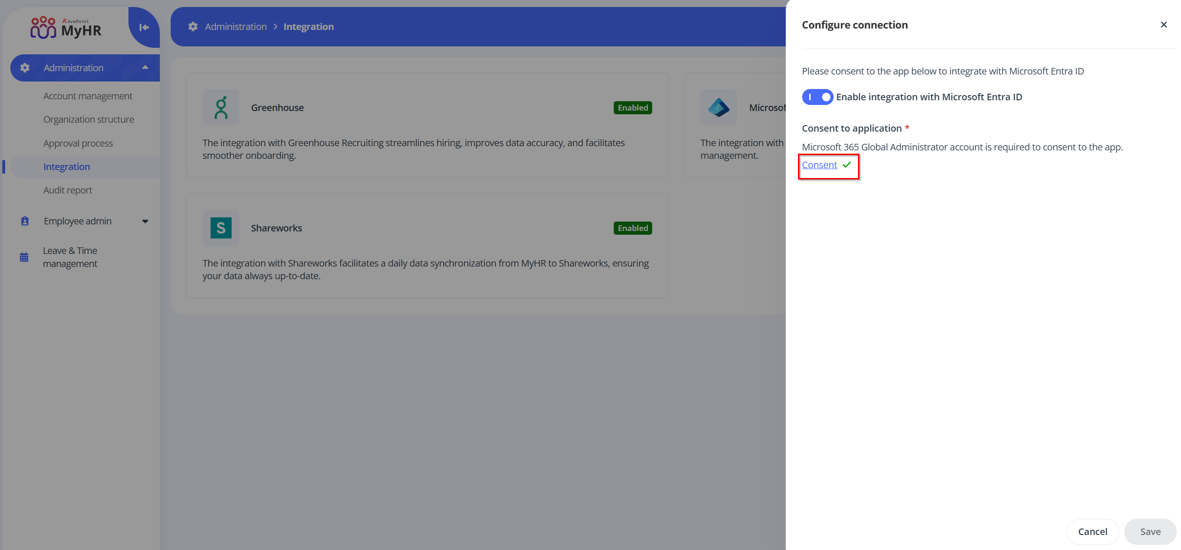Collapse the Administration menu caret
The image size is (1181, 550).
(x=145, y=68)
